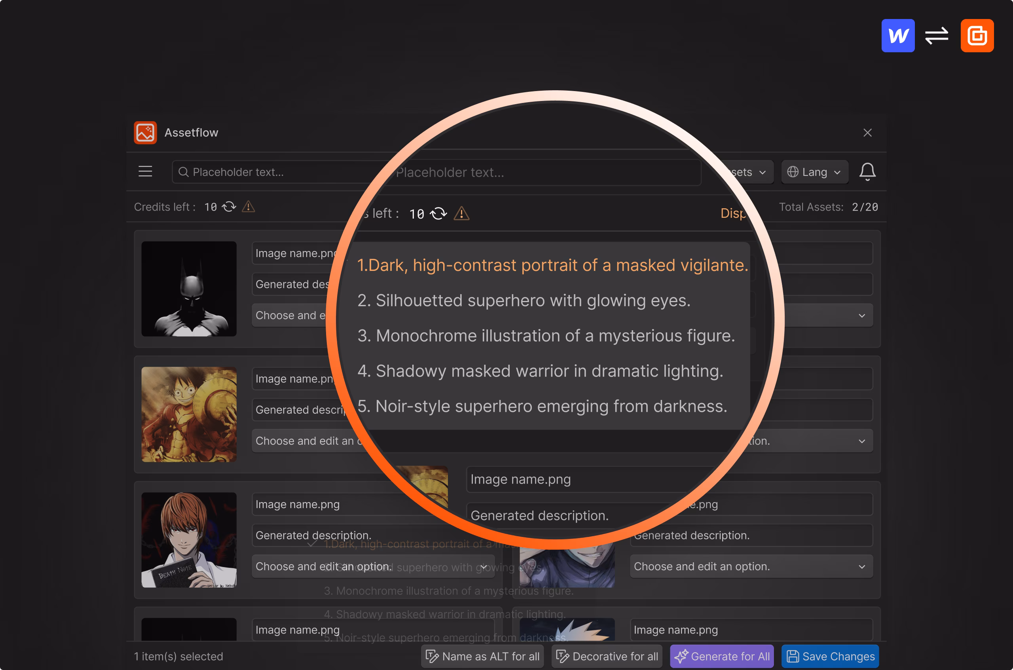Refresh credits next to Credits left label
The width and height of the screenshot is (1013, 670).
(229, 207)
